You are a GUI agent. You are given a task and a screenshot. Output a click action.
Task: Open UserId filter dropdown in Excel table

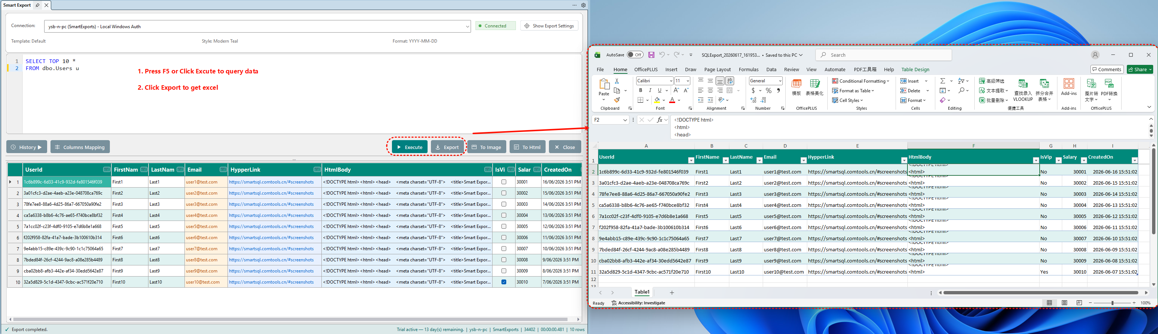tap(691, 160)
